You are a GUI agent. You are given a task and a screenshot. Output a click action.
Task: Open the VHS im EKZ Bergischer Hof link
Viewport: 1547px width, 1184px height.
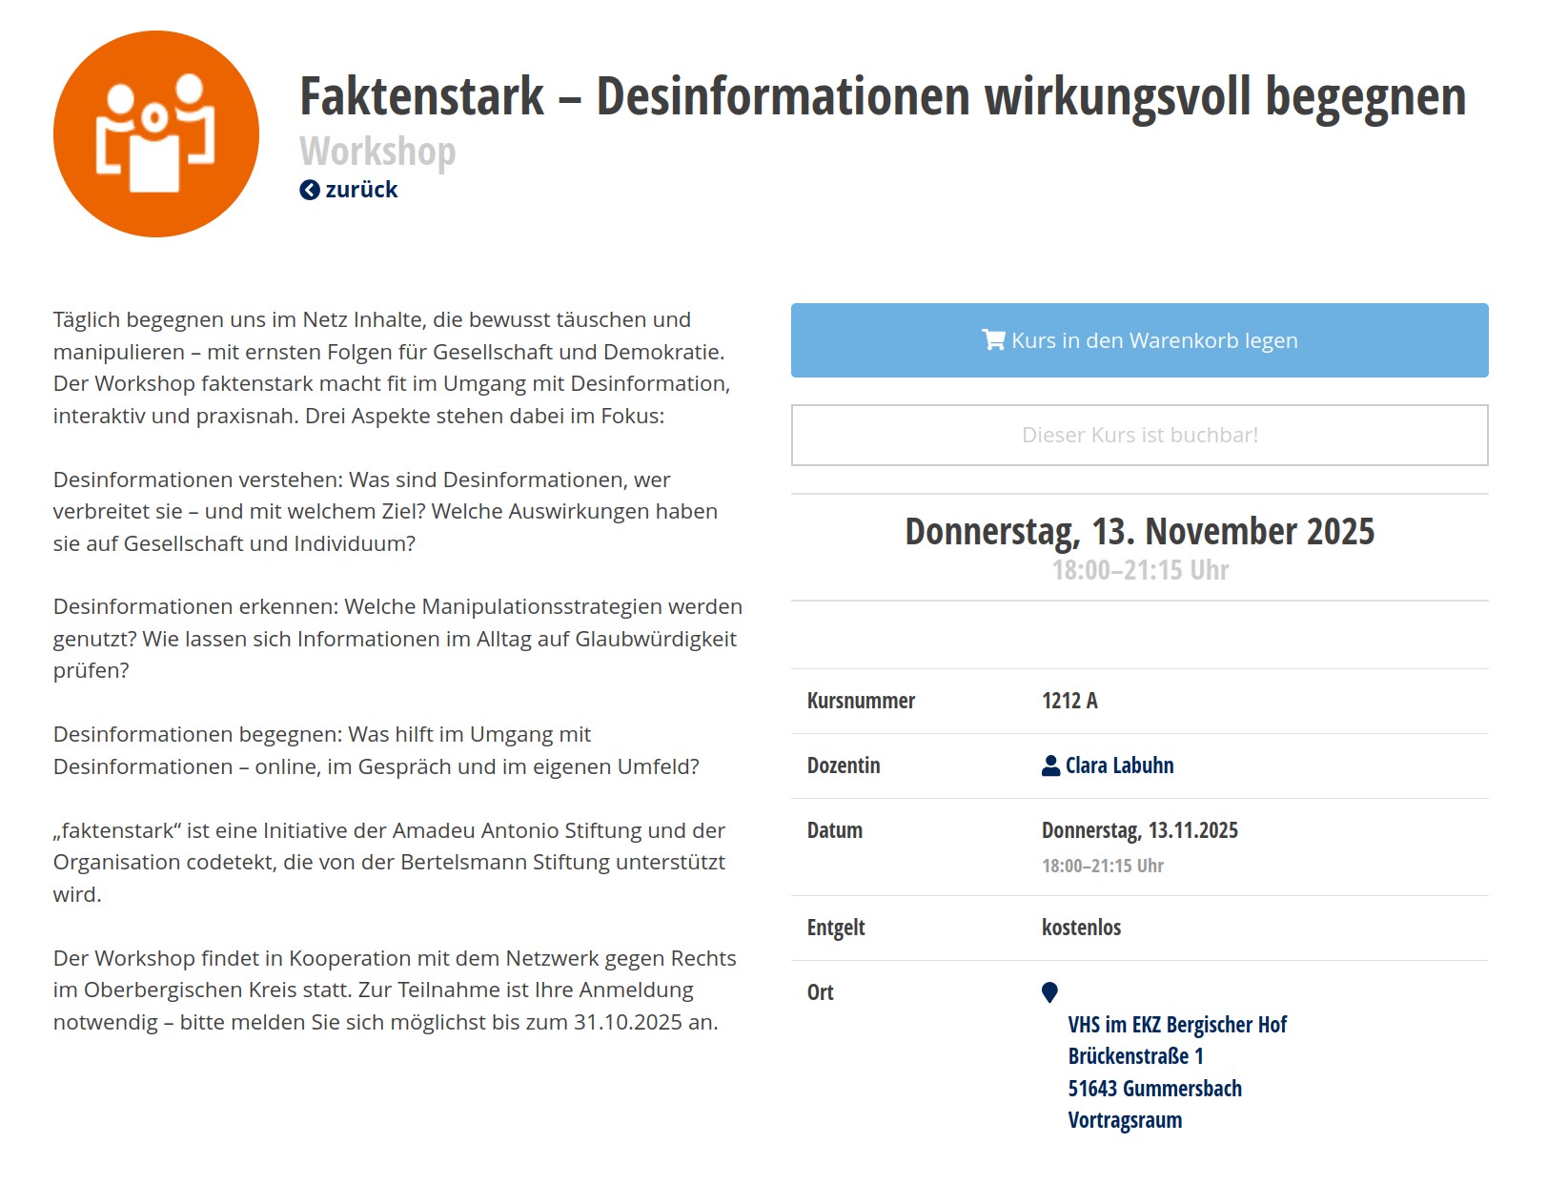click(x=1176, y=1025)
